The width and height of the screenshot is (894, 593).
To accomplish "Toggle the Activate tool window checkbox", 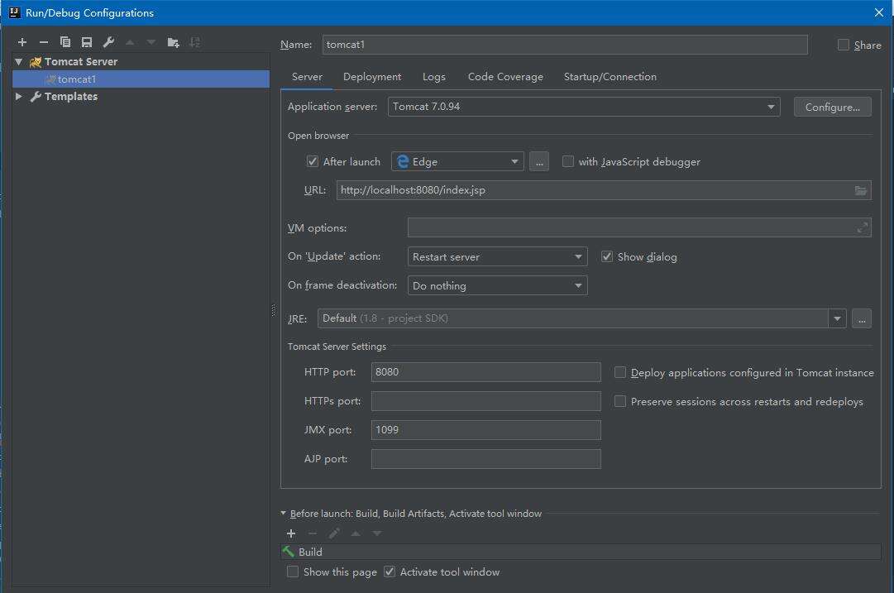I will pyautogui.click(x=390, y=571).
